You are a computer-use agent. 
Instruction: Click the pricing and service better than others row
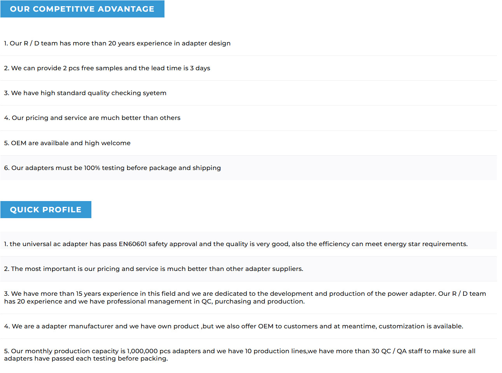click(x=248, y=118)
